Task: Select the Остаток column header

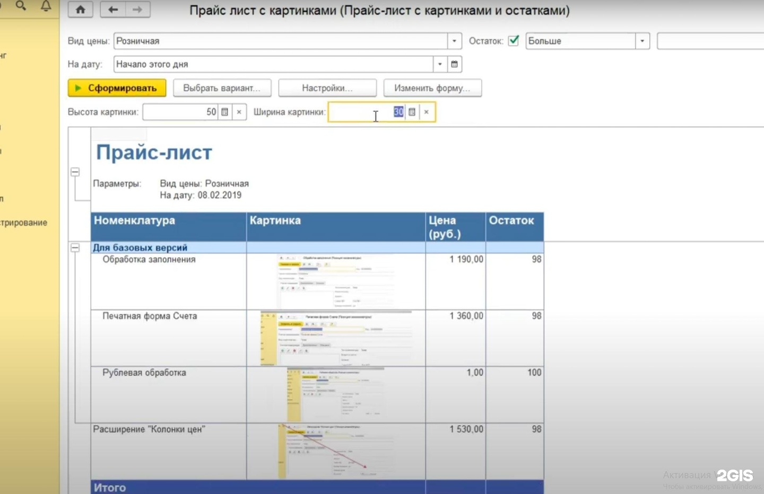Action: pyautogui.click(x=515, y=227)
